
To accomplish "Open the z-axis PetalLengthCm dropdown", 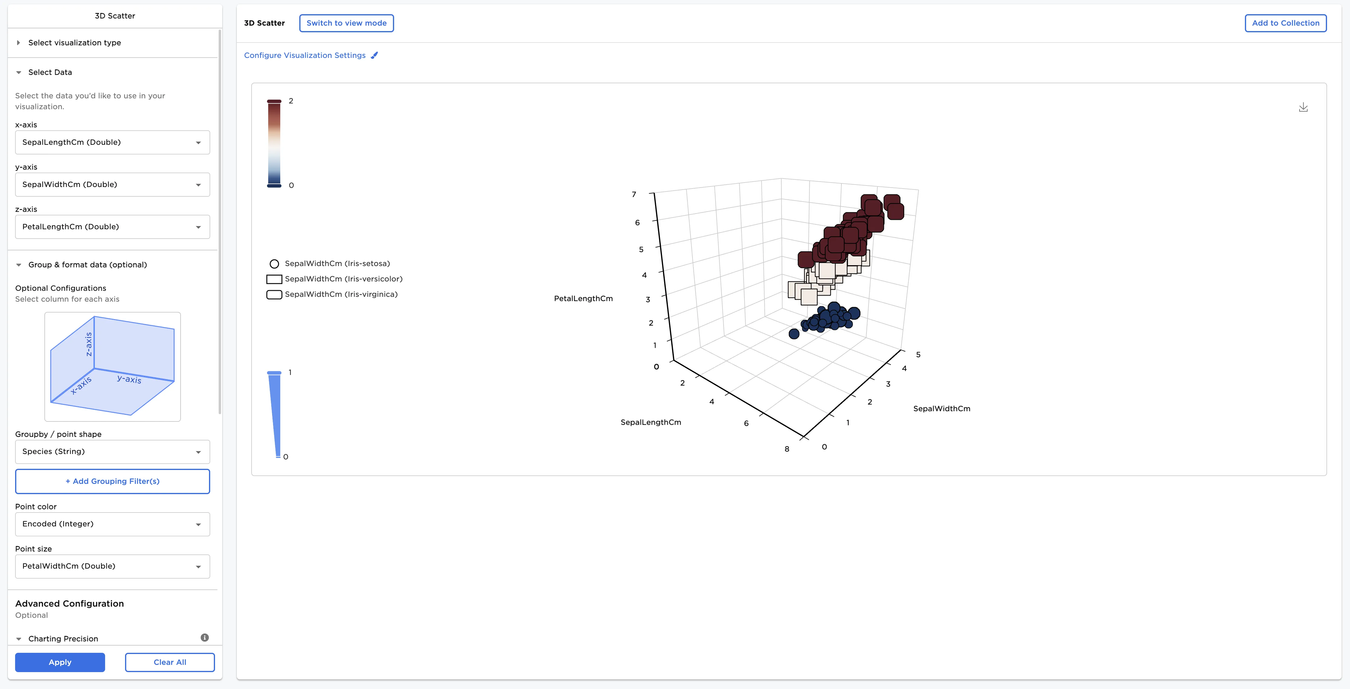I will [x=112, y=227].
